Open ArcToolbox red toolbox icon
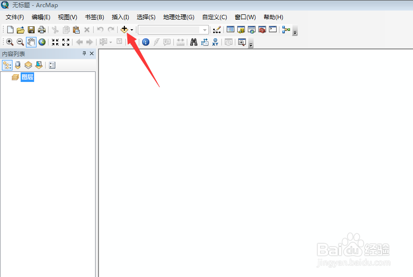 (262, 29)
